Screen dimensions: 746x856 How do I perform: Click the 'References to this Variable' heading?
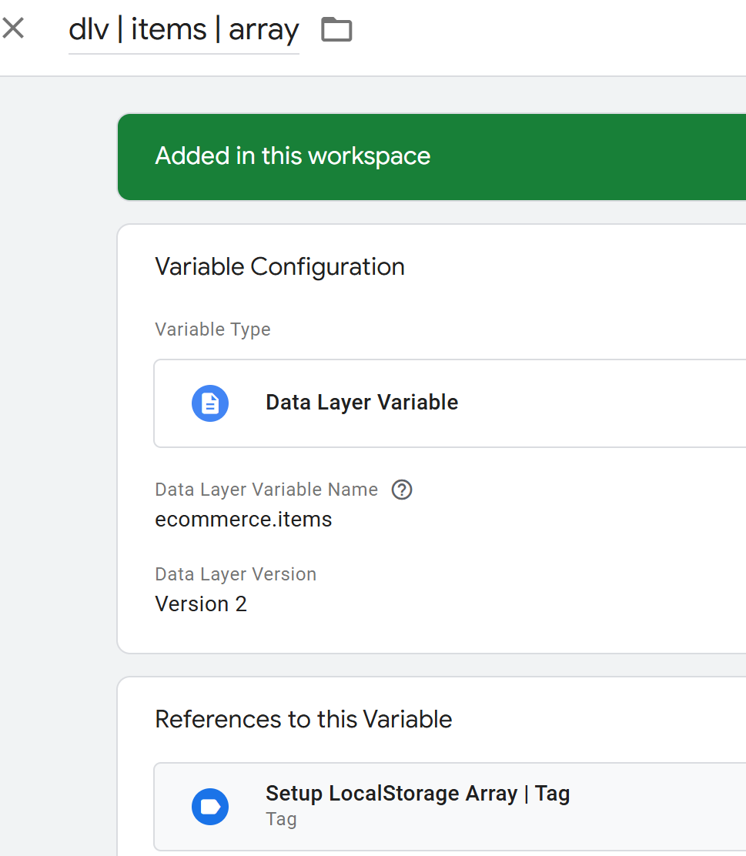point(303,719)
